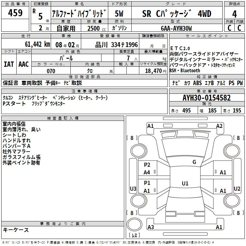This screenshot has height=246, width=246.
Task: Select the A4 scratch marker on the door
Action: click(147, 173)
